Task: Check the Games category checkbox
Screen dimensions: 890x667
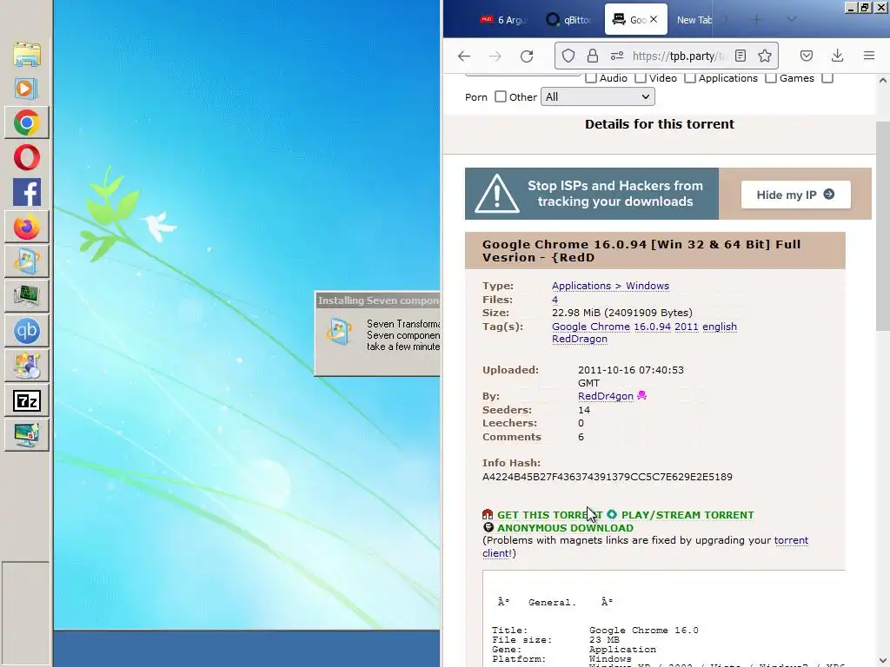Action: (x=771, y=77)
